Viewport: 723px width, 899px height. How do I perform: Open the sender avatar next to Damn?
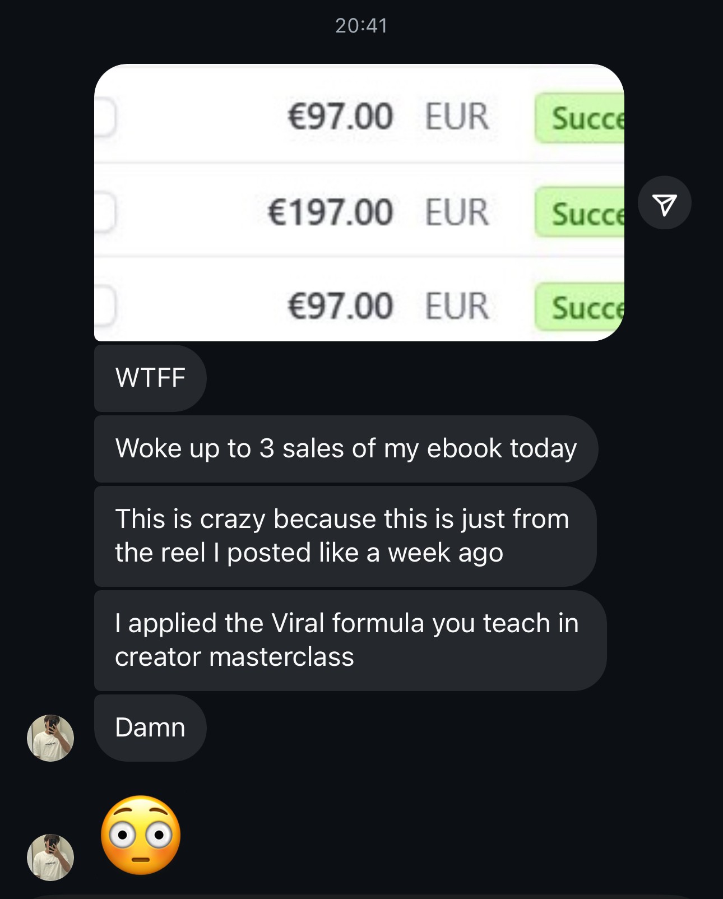point(50,738)
